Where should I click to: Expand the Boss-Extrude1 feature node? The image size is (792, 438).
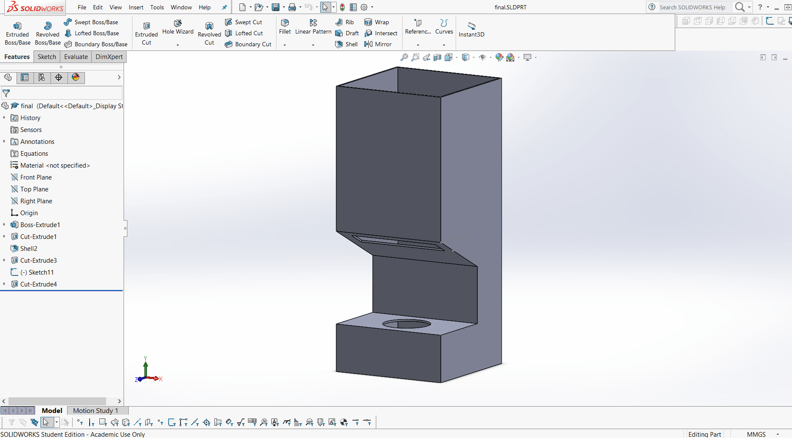(4, 225)
